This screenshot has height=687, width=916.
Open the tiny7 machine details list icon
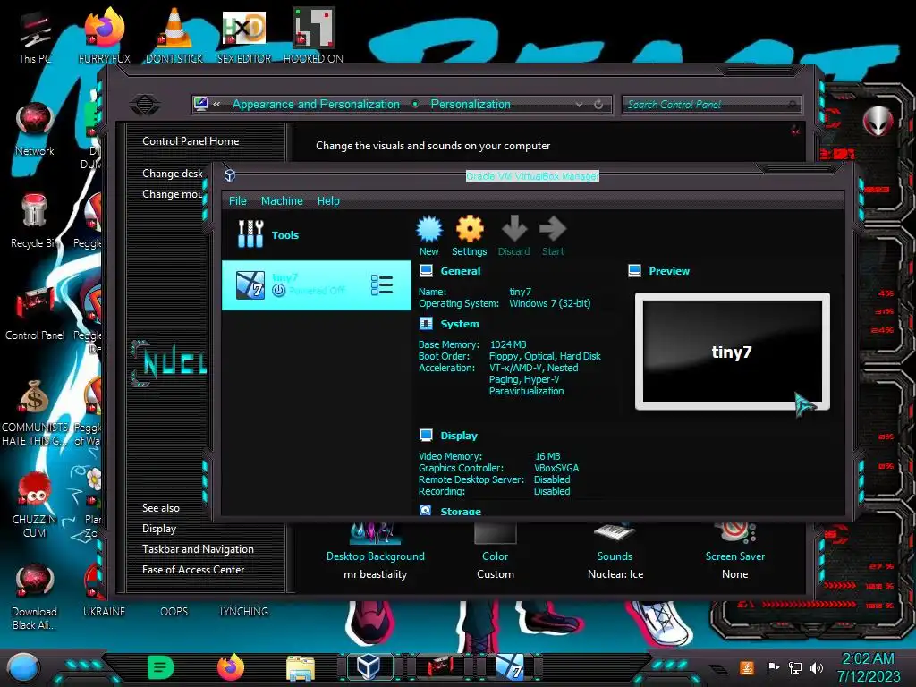(x=382, y=285)
